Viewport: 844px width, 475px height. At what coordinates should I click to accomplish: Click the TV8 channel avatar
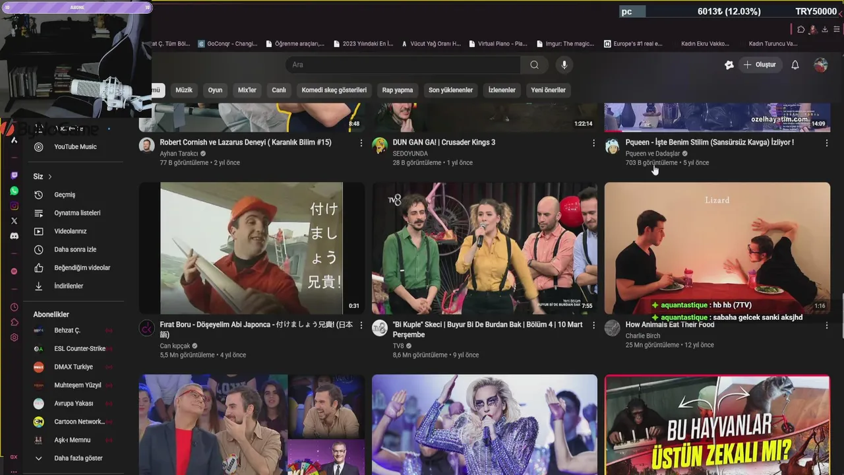[380, 328]
